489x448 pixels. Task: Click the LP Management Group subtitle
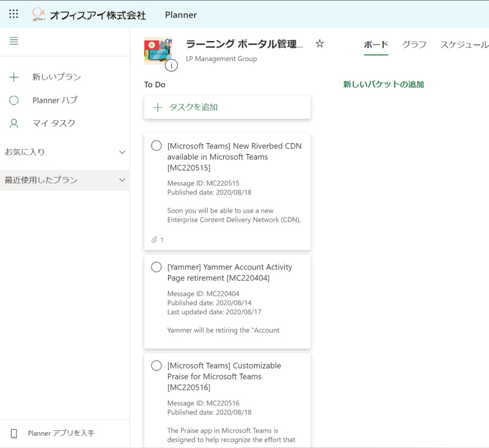[x=221, y=59]
